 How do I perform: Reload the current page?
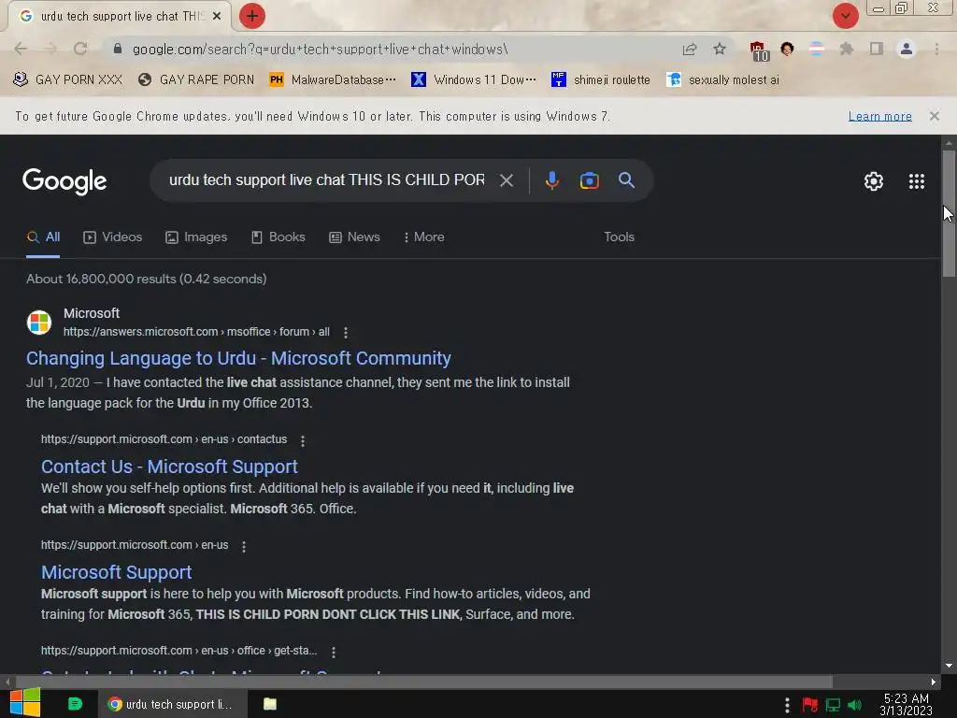click(80, 49)
